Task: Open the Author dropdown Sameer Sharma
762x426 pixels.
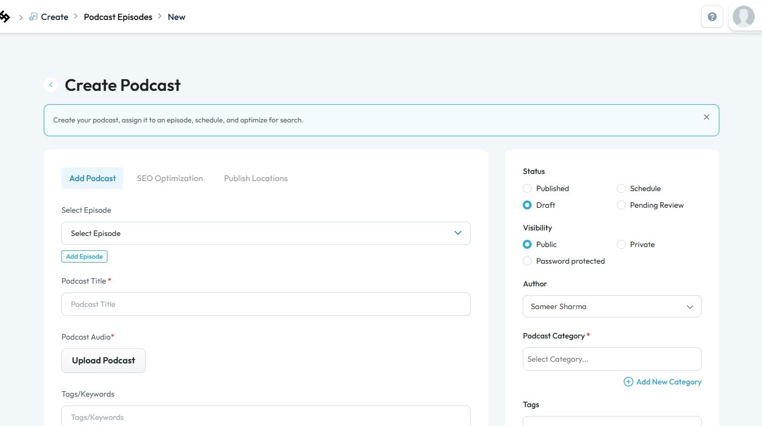Action: 612,306
